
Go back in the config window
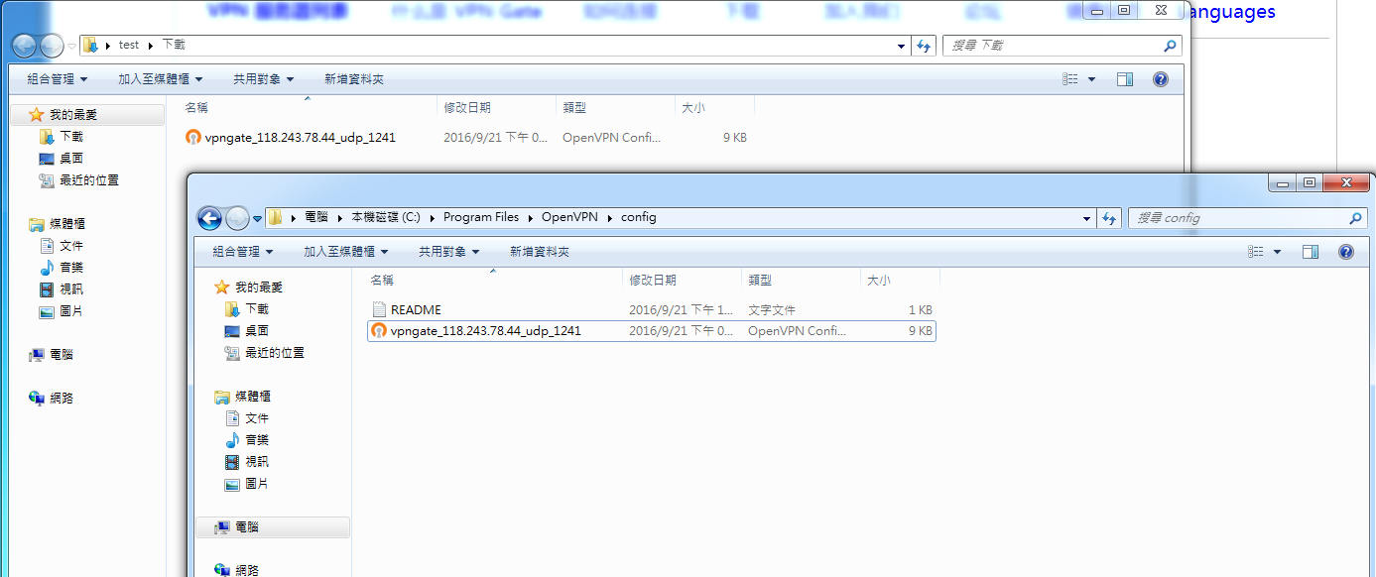coord(209,219)
